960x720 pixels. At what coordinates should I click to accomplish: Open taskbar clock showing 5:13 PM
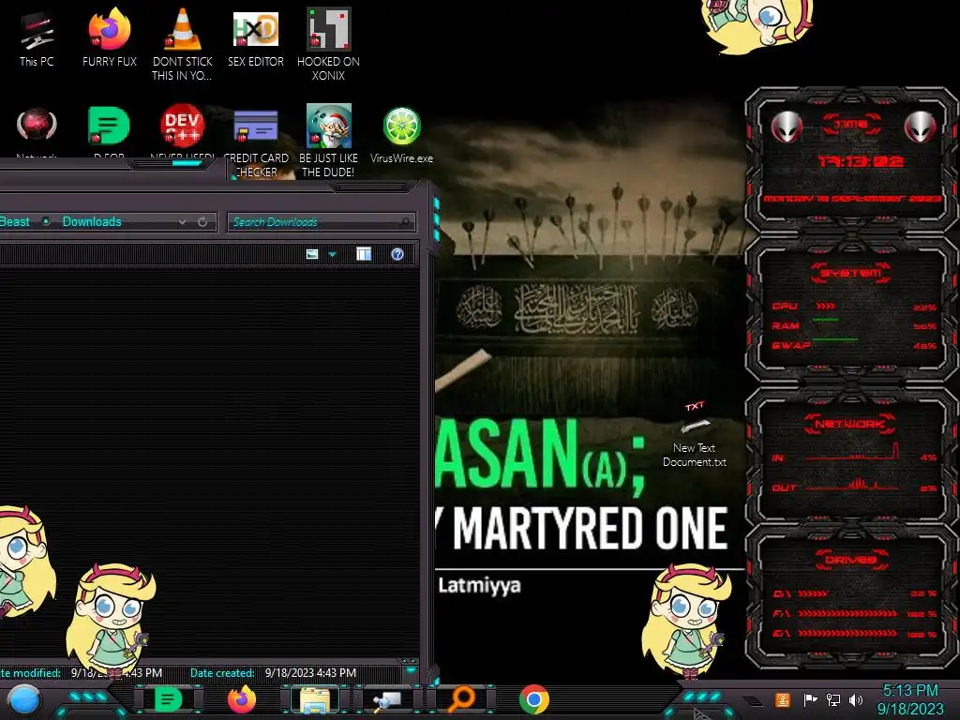point(910,699)
